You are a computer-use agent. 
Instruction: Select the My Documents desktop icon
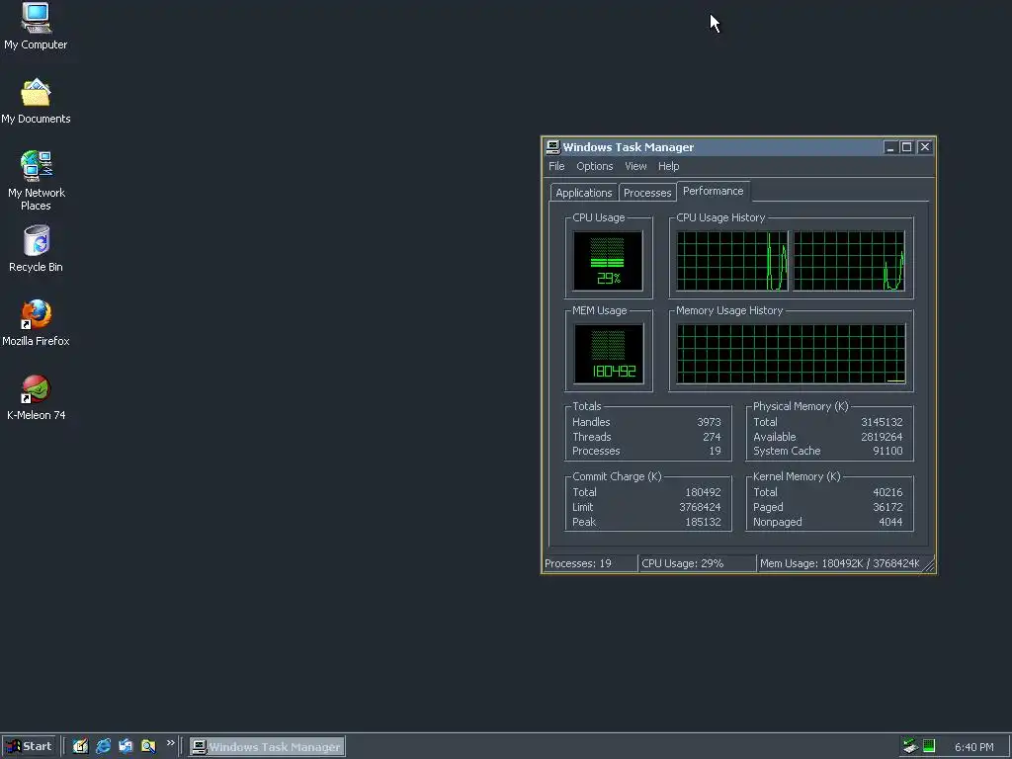36,102
